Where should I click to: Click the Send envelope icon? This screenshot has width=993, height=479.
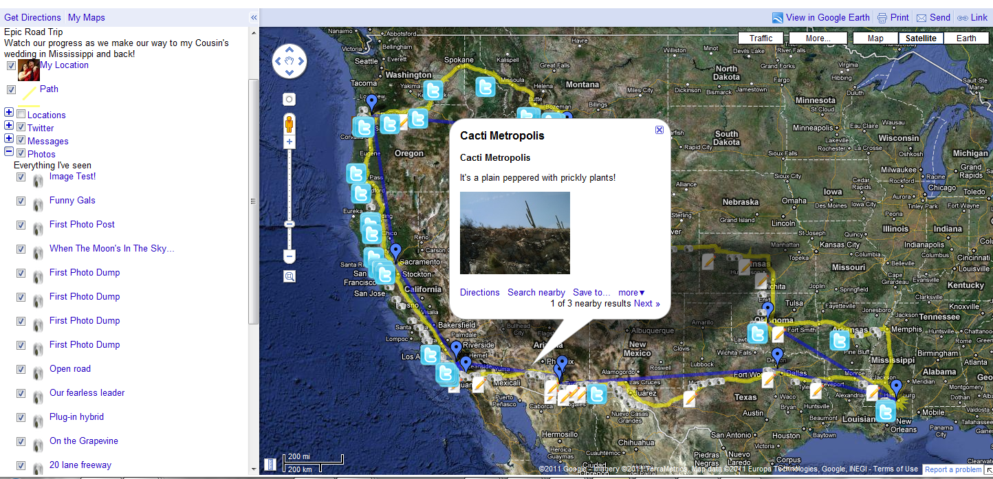pos(921,18)
